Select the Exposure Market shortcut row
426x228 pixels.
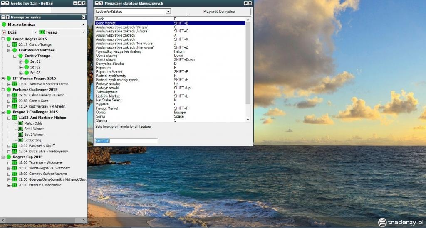tap(170, 71)
